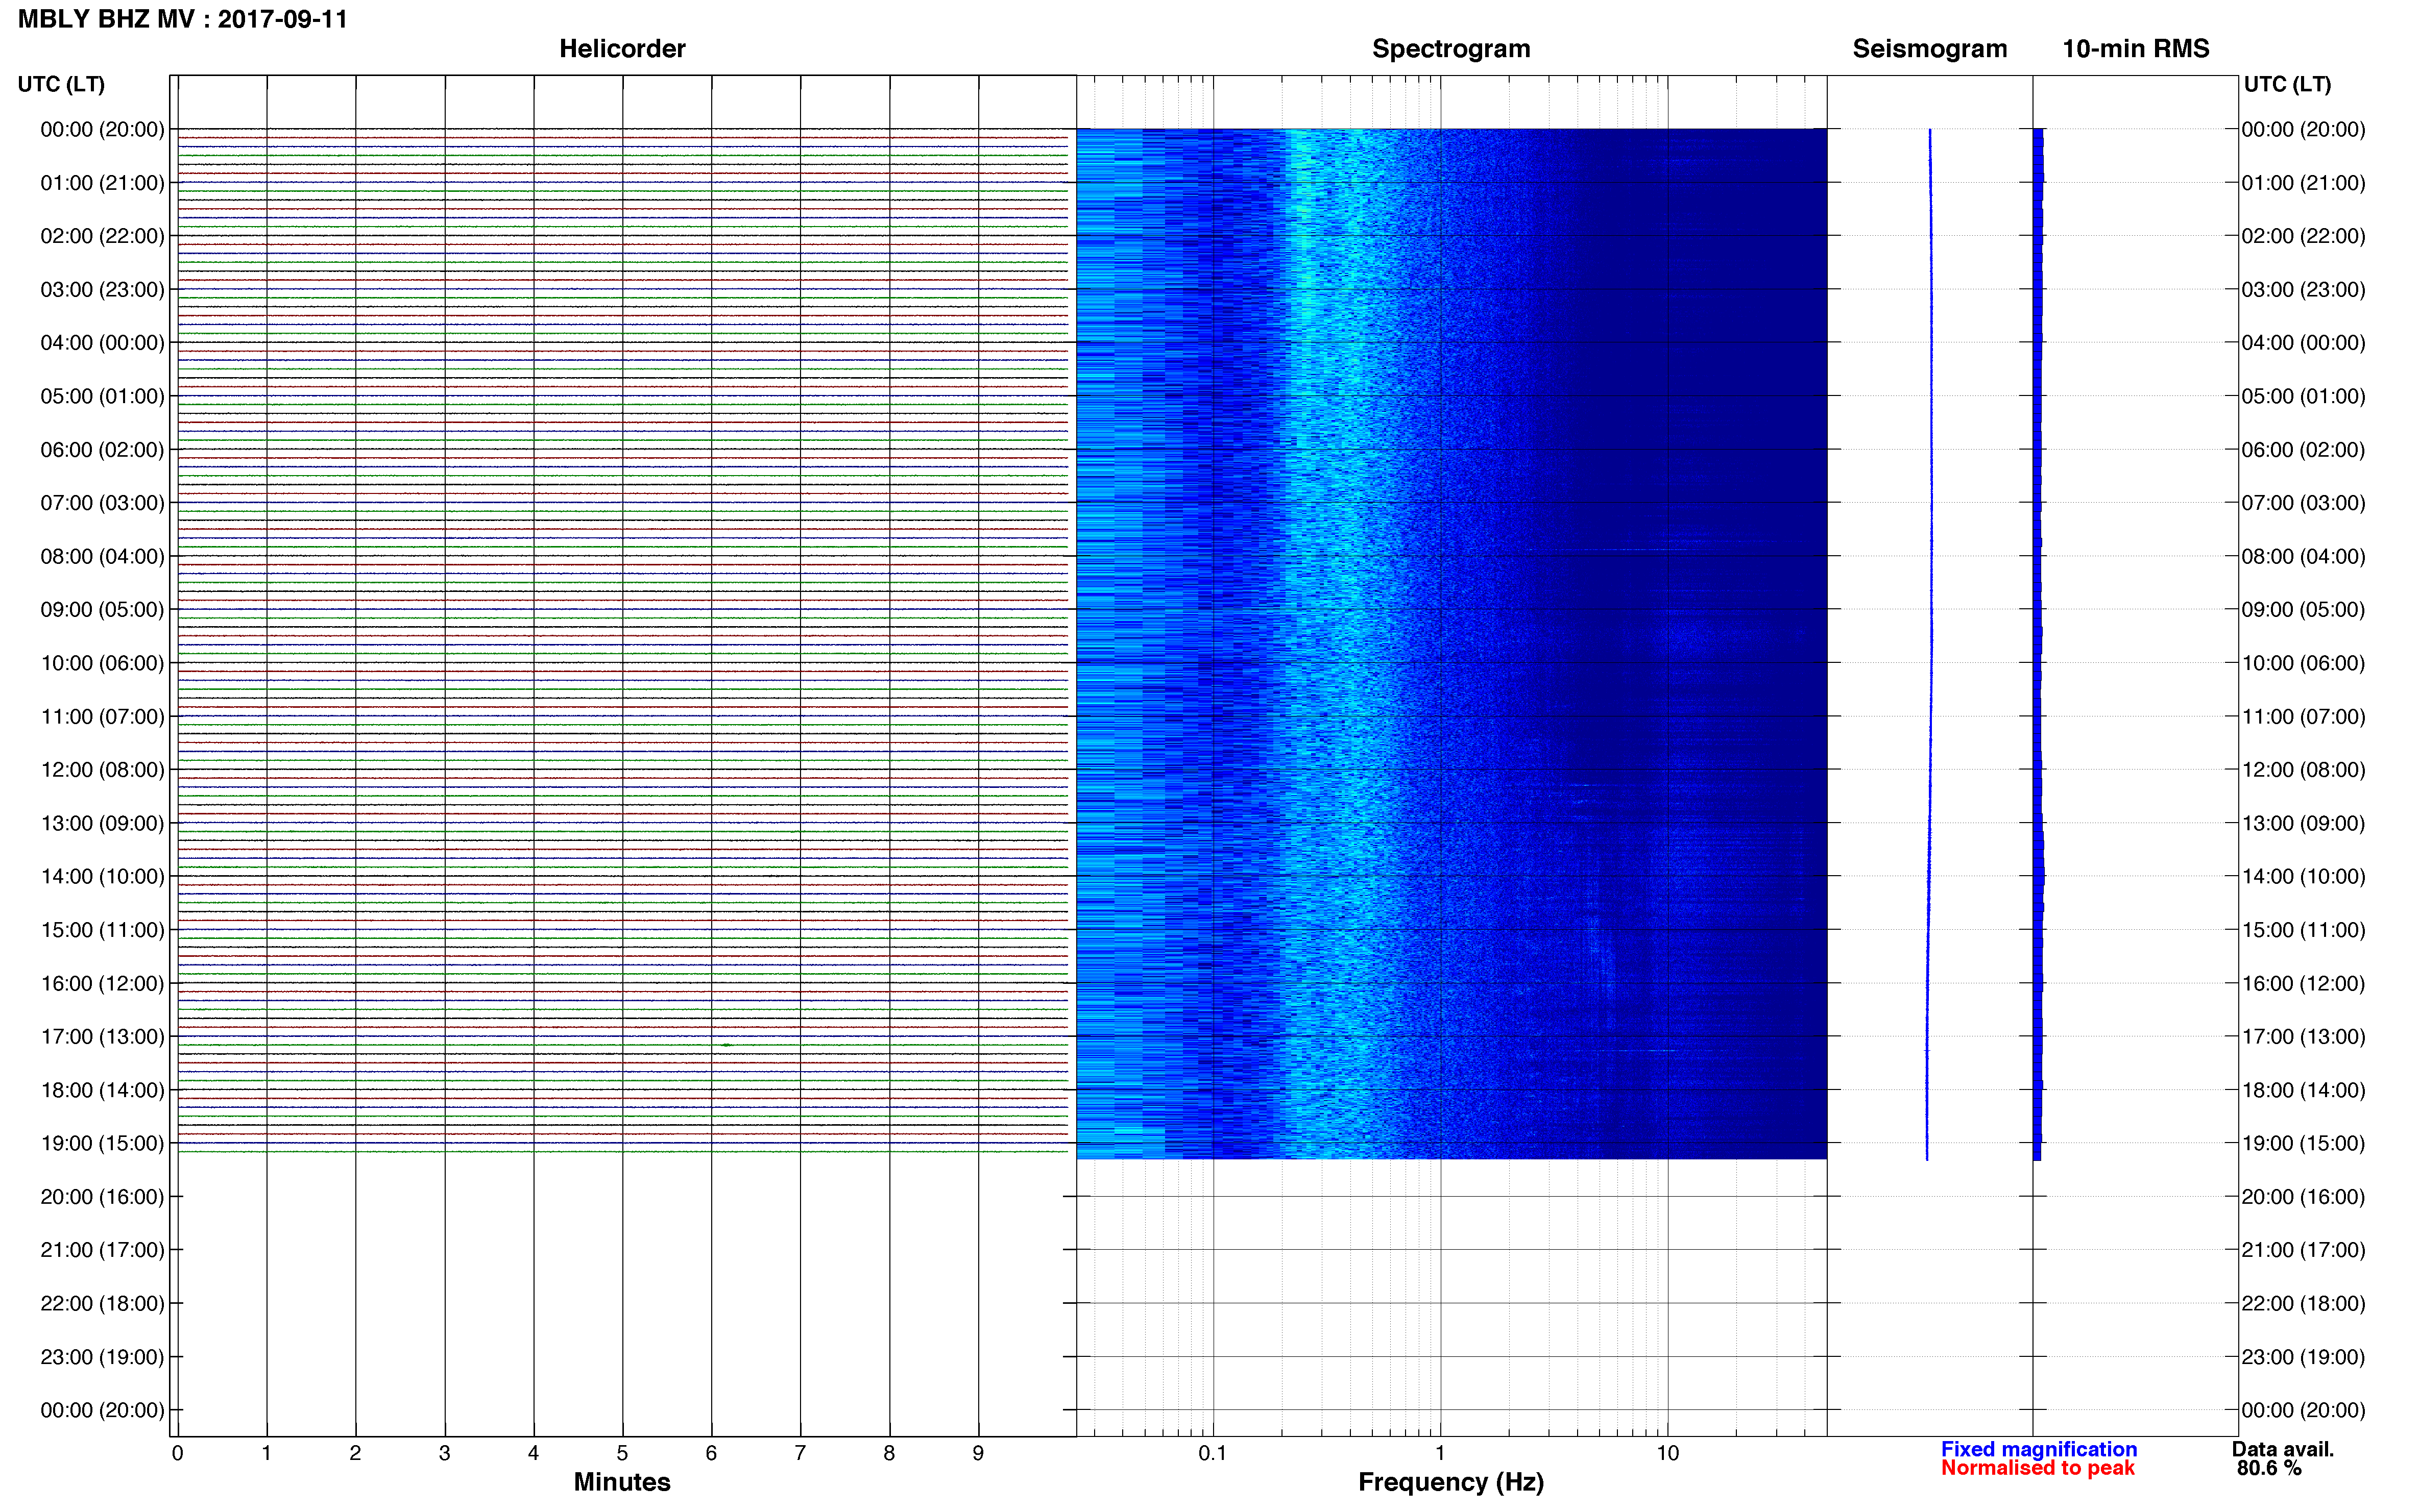Viewport: 2420px width, 1512px height.
Task: Click right-axis time label 05:00 (01:00)
Action: point(2304,396)
